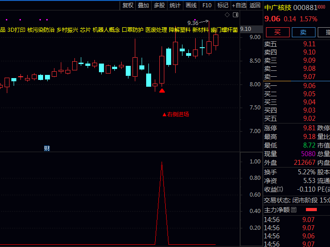The image size is (330, 247).
Task: Click the red 主力净额 bar
Action: click(x=311, y=209)
